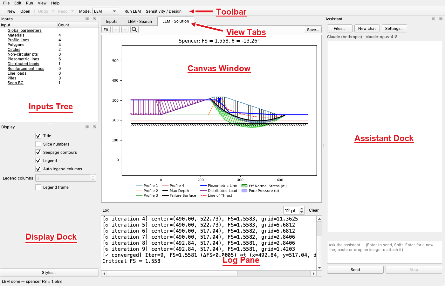The width and height of the screenshot is (445, 286).
Task: Close the Inputs dock panel
Action: coord(95,19)
